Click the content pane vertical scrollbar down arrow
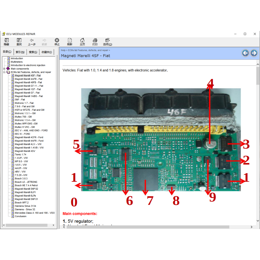The width and height of the screenshot is (260, 260). point(258,221)
